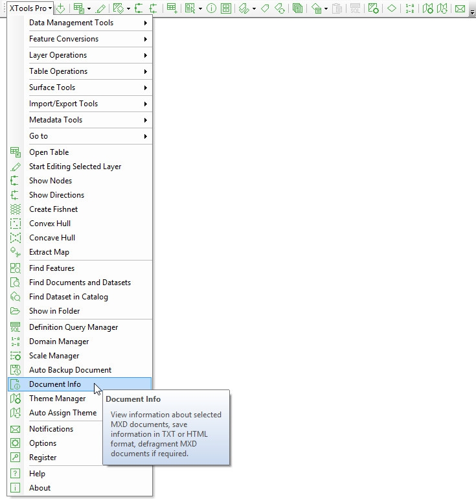Open the dropdown arrow left of the greyed-out clipboard
Image resolution: width=476 pixels, height=499 pixels.
(x=326, y=9)
